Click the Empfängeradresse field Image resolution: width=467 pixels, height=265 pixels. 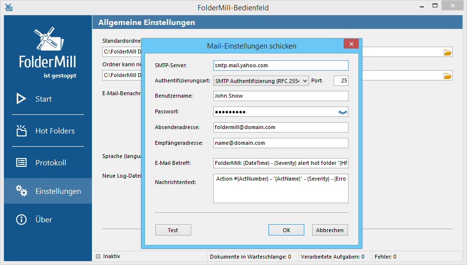click(281, 143)
